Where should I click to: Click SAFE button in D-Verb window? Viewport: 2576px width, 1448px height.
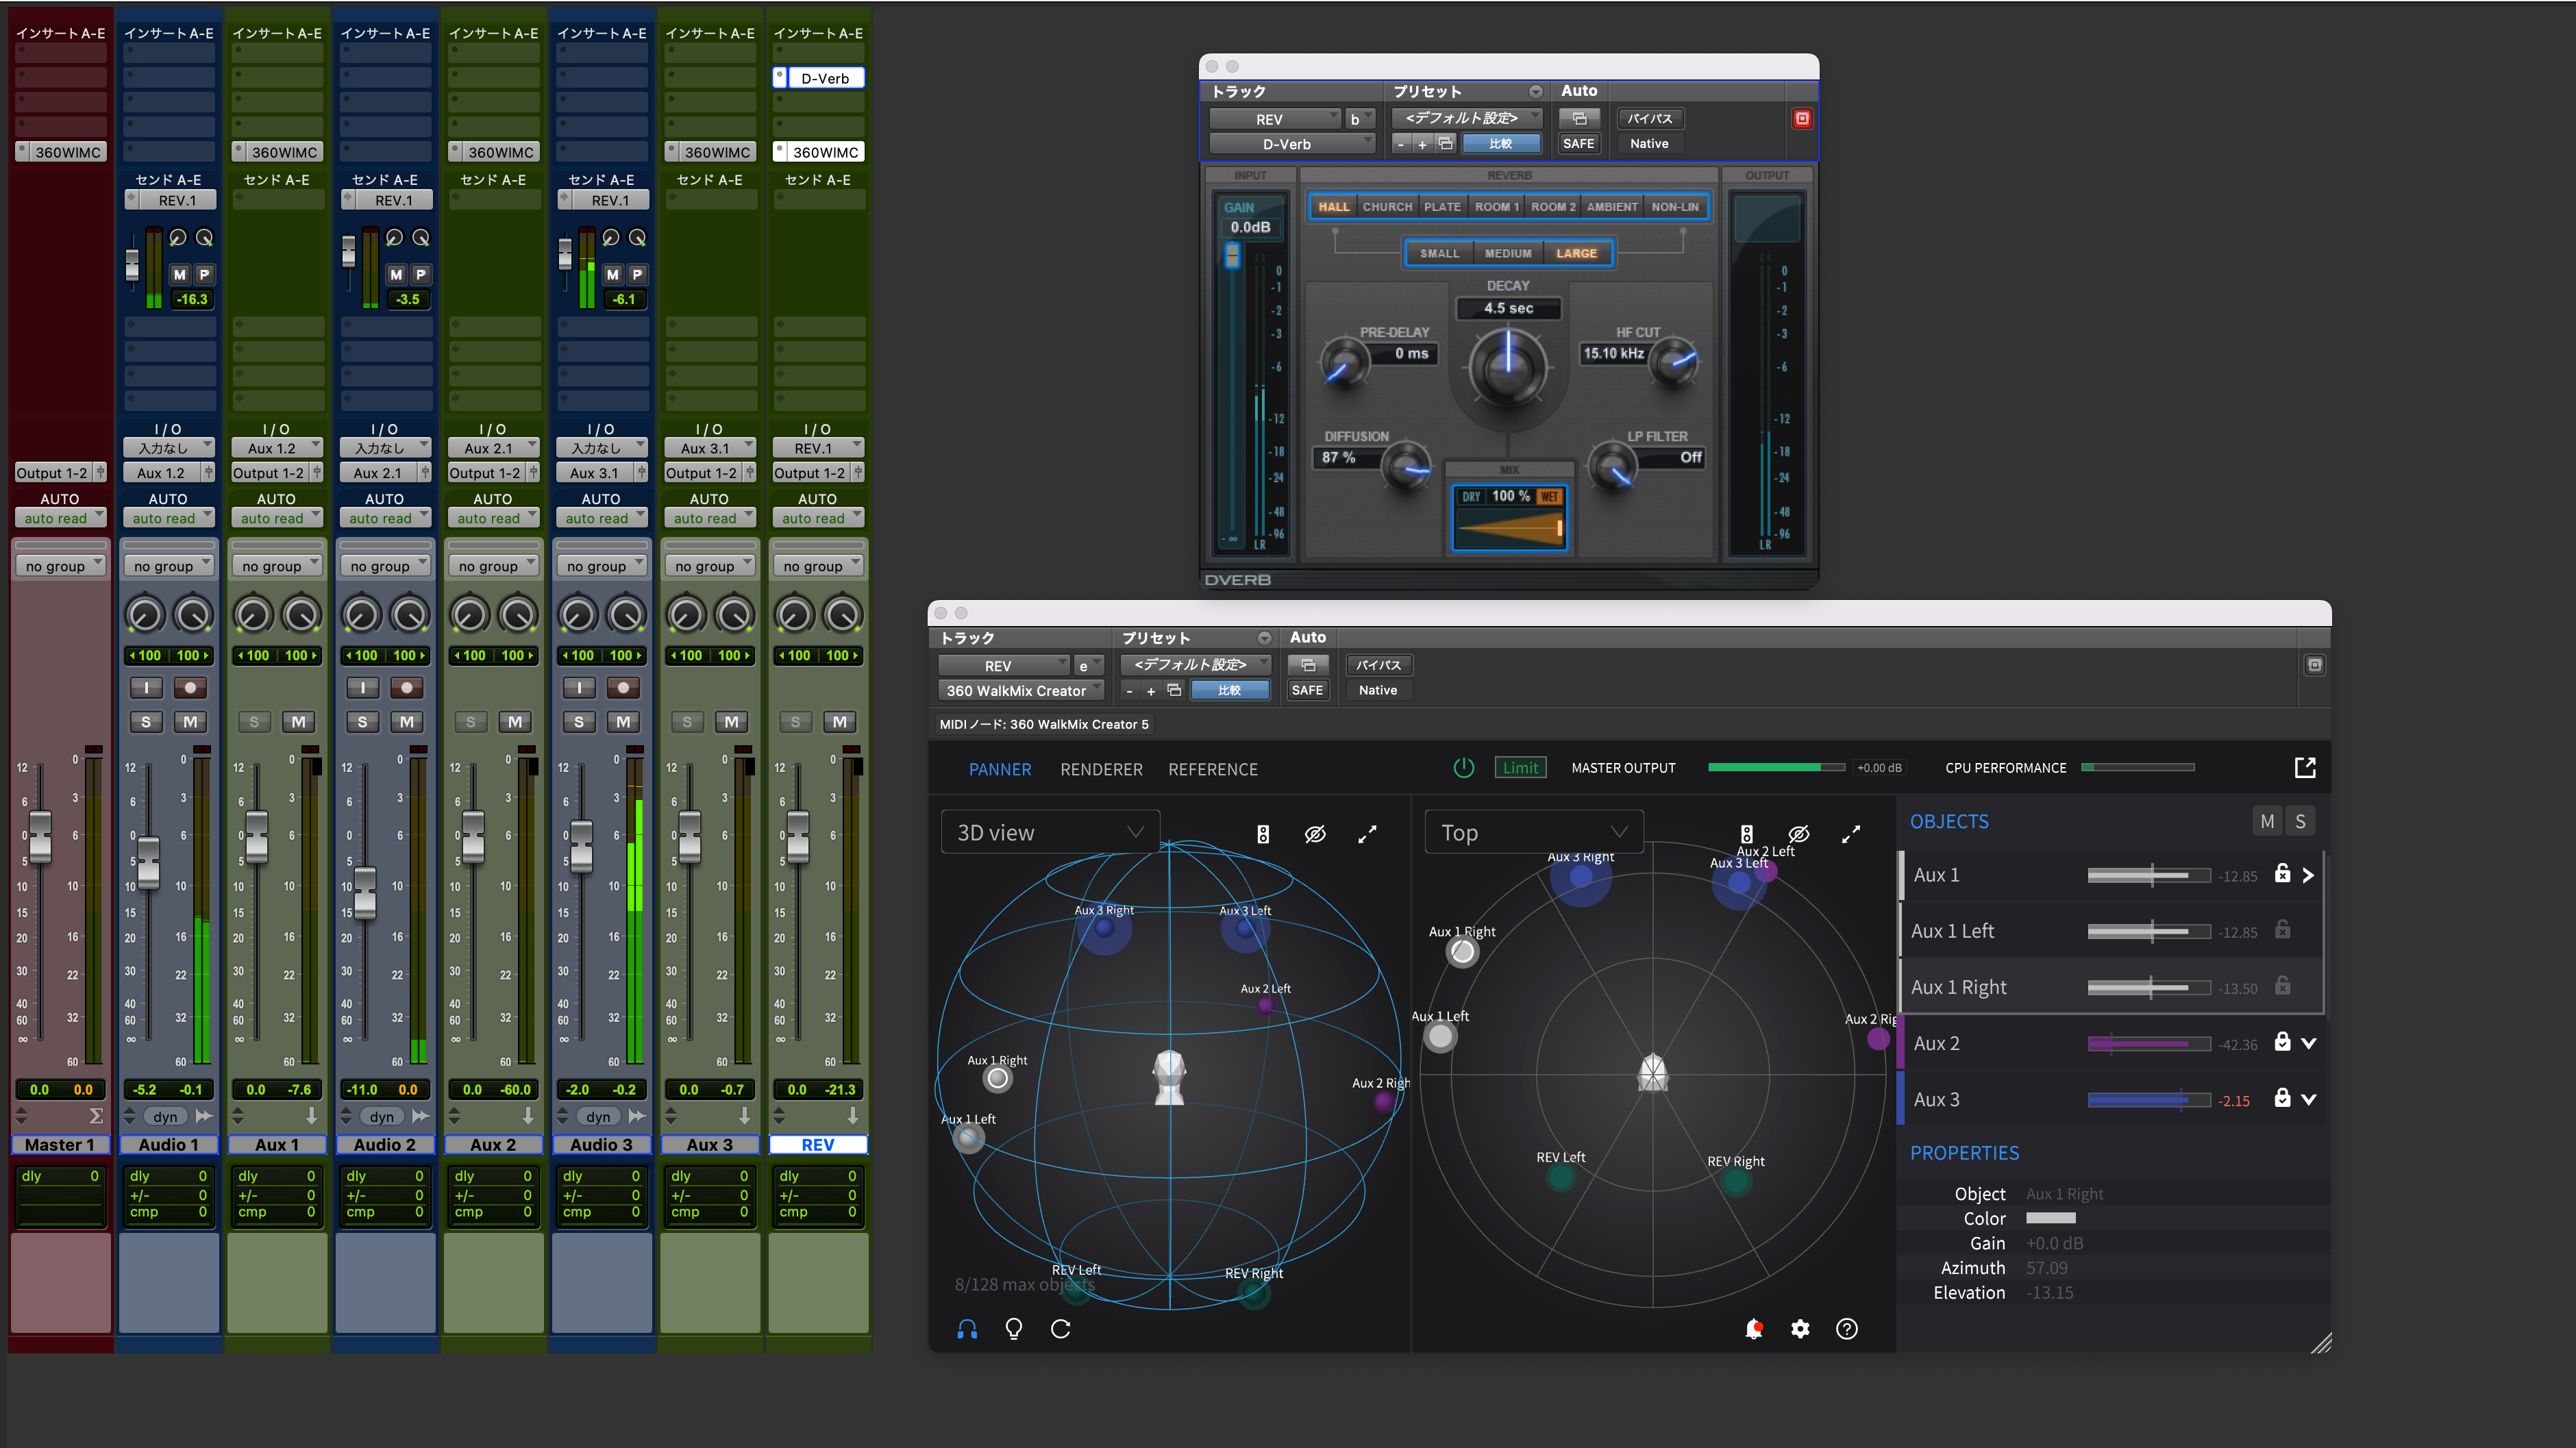1578,144
